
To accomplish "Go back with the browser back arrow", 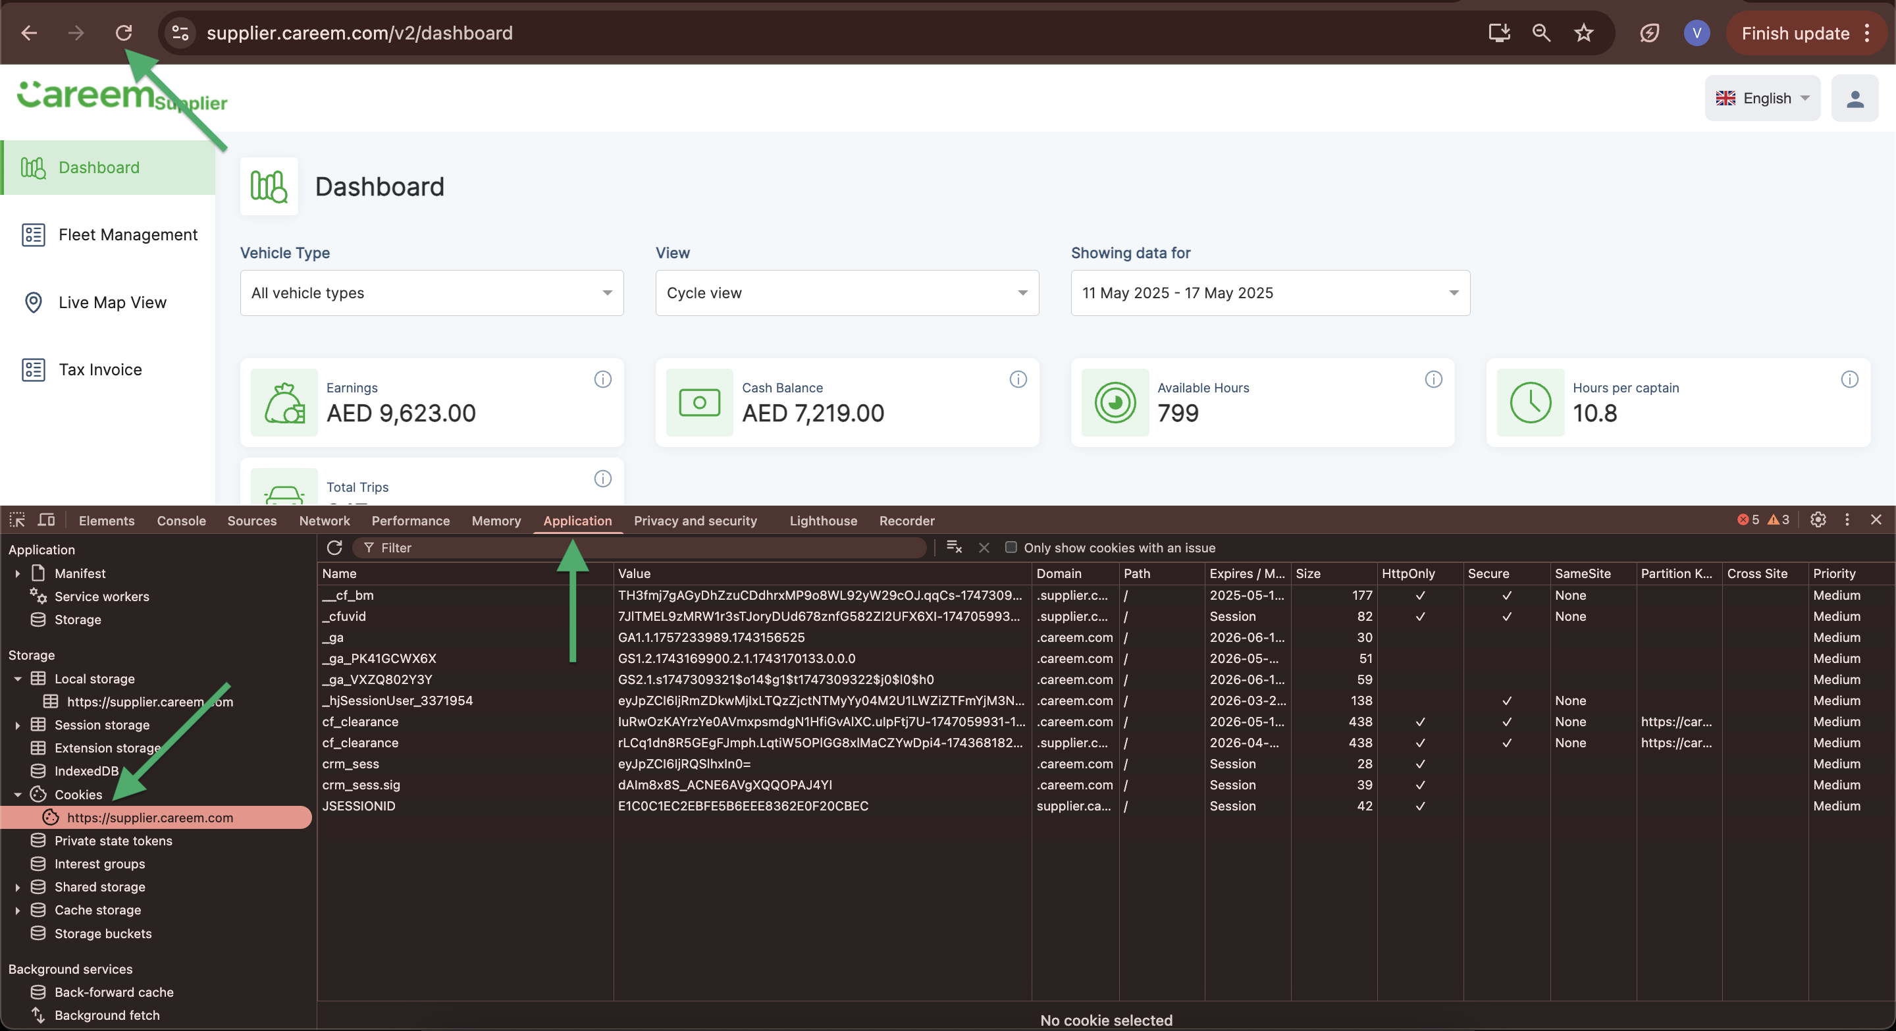I will pyautogui.click(x=29, y=32).
